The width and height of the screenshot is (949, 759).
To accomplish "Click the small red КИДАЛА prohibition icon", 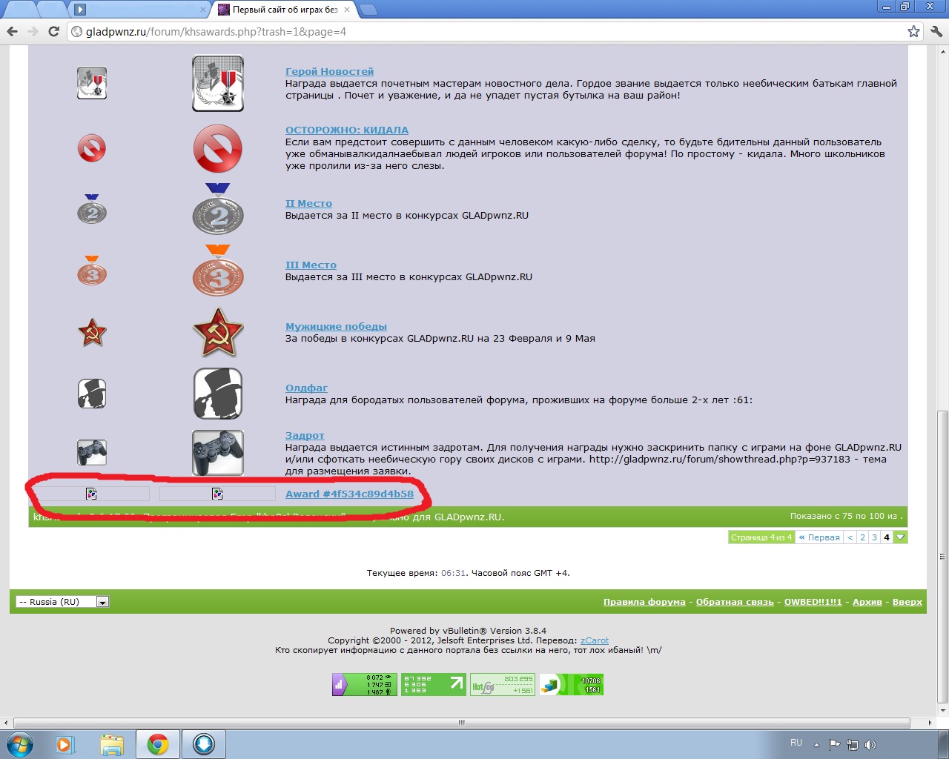I will 92,148.
